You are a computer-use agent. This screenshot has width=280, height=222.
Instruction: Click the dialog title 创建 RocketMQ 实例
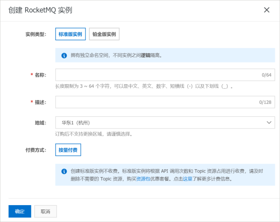point(40,10)
